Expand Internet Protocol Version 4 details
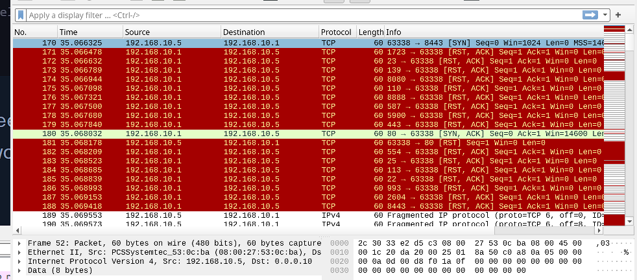This screenshot has height=280, width=637. (19, 261)
